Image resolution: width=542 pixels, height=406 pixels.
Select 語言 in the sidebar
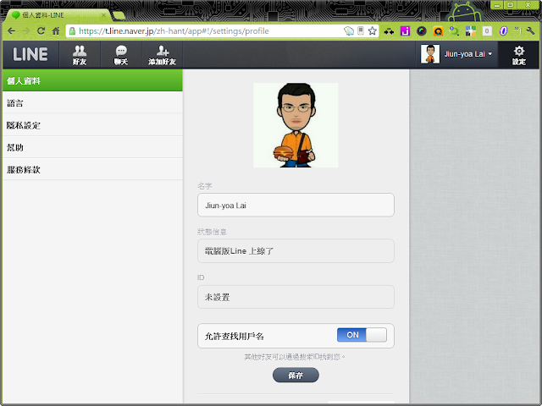(92, 103)
